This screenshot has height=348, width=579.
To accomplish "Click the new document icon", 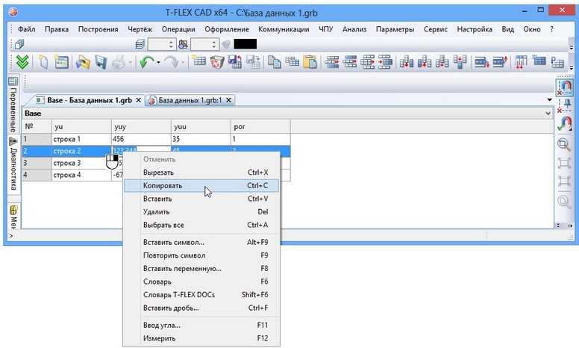I will point(43,63).
